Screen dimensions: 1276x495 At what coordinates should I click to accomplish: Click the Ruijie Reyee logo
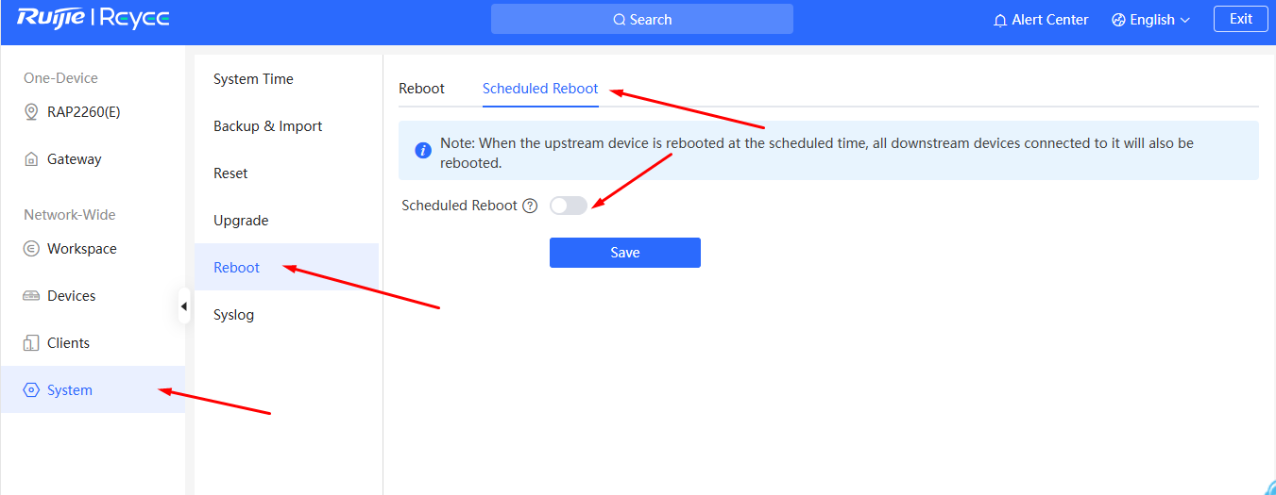93,18
